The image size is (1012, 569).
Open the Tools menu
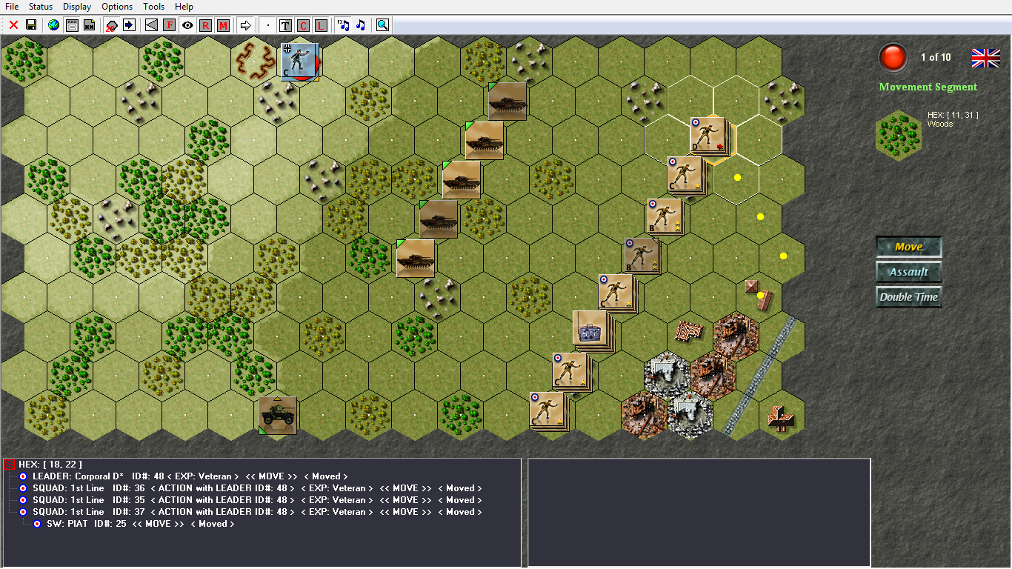(x=154, y=7)
